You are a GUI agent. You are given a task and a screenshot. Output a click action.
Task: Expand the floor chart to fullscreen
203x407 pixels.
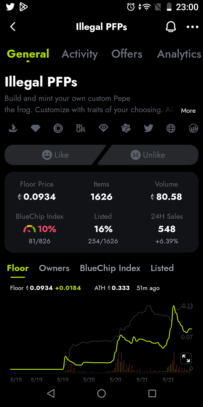(x=186, y=358)
